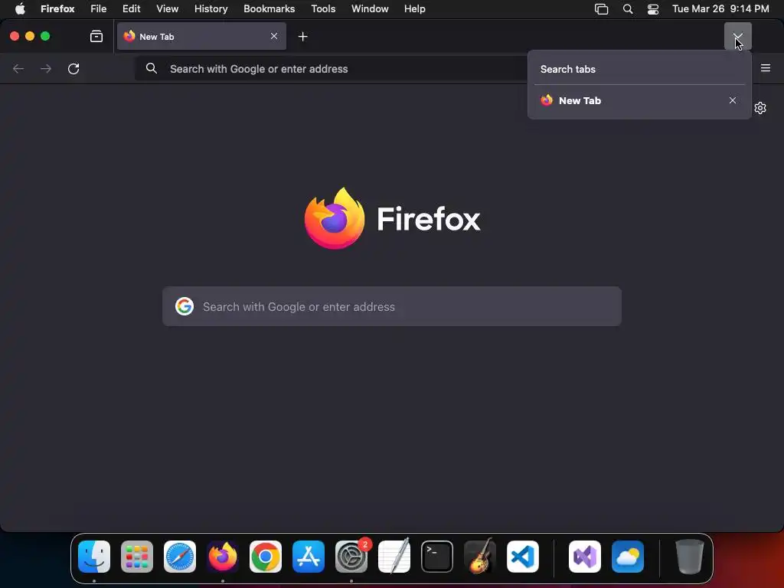784x588 pixels.
Task: Select Search tabs in the tabs panel
Action: pos(639,70)
